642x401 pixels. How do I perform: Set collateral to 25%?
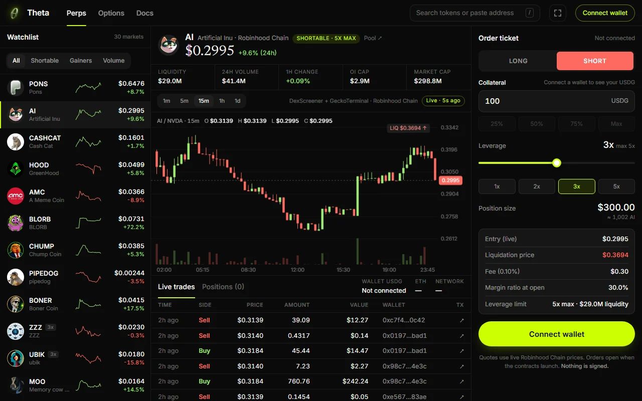tap(497, 124)
